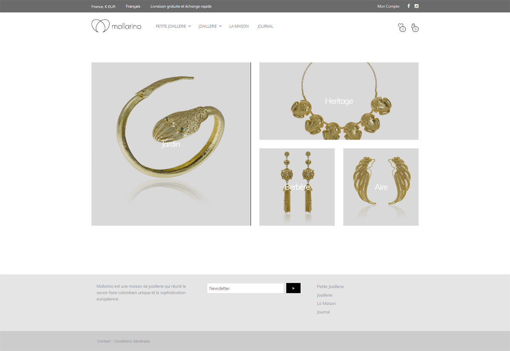Open Conditions Générales footer link
Image resolution: width=510 pixels, height=351 pixels.
[132, 341]
